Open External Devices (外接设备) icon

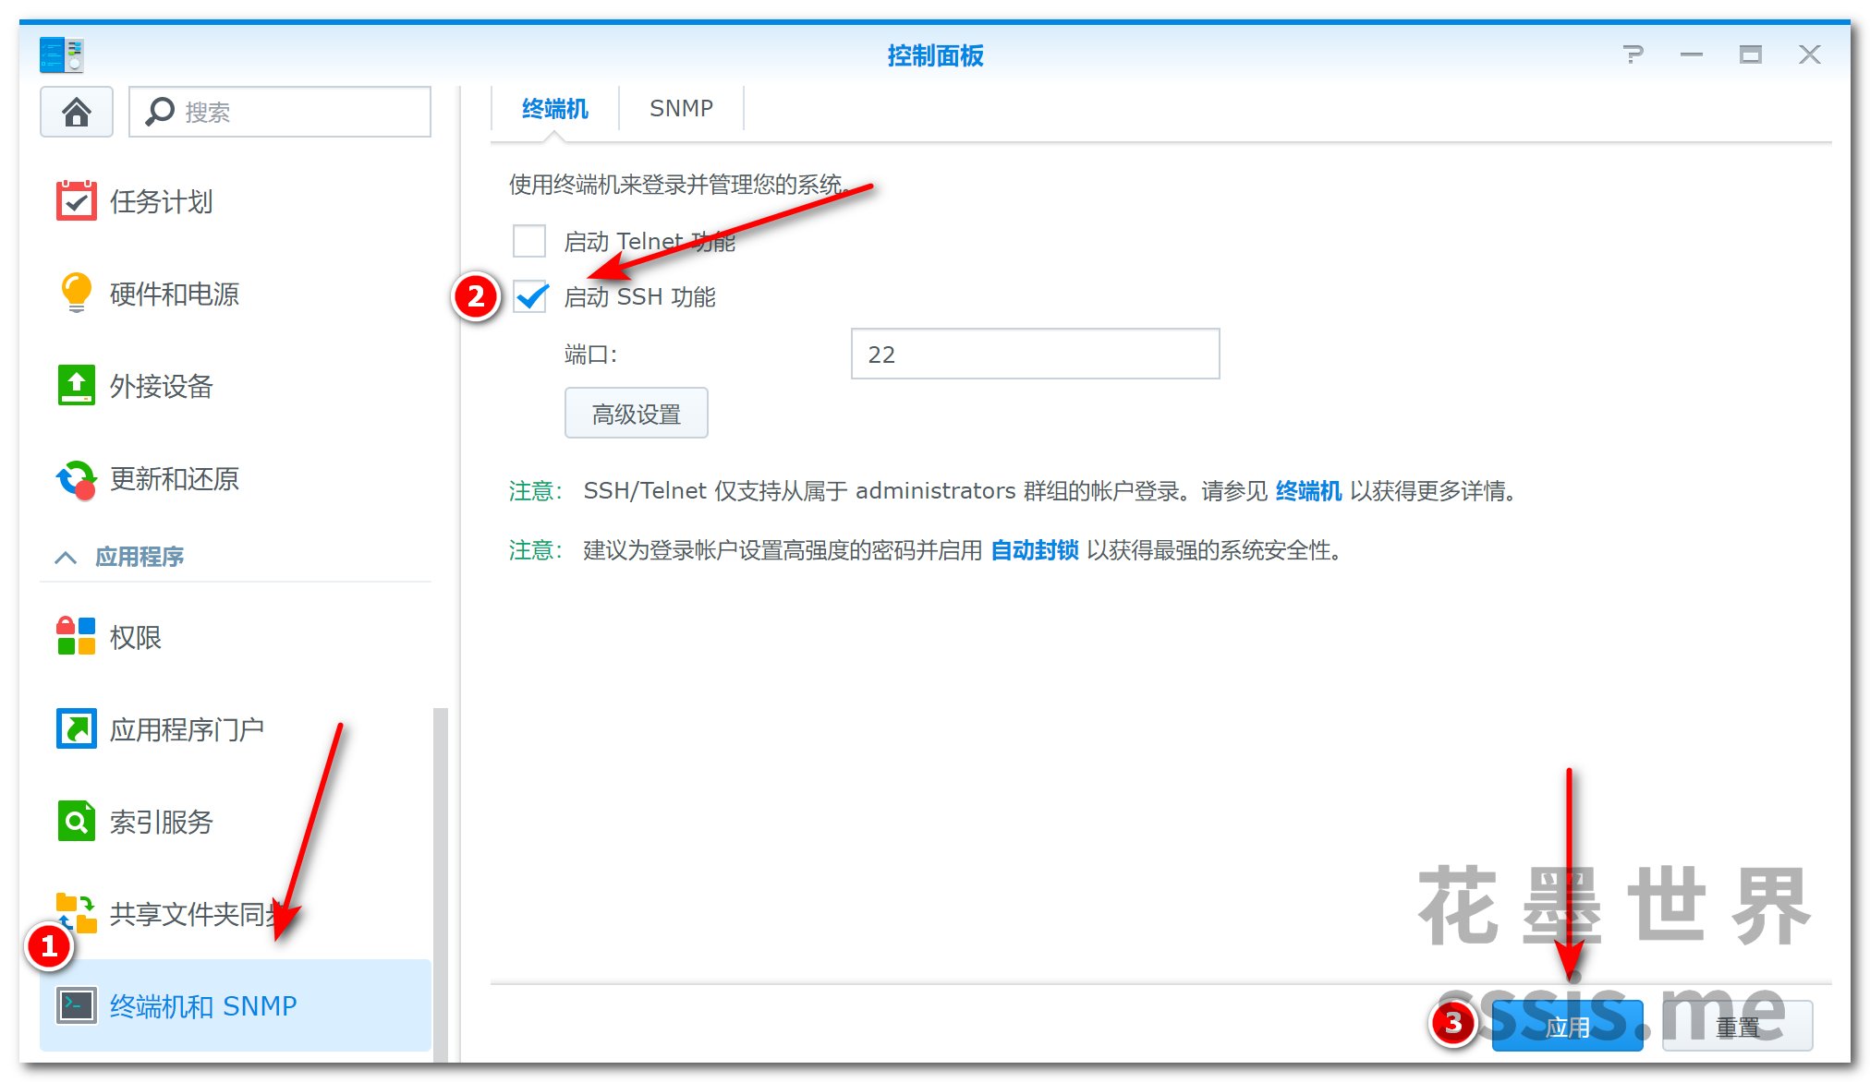(76, 385)
